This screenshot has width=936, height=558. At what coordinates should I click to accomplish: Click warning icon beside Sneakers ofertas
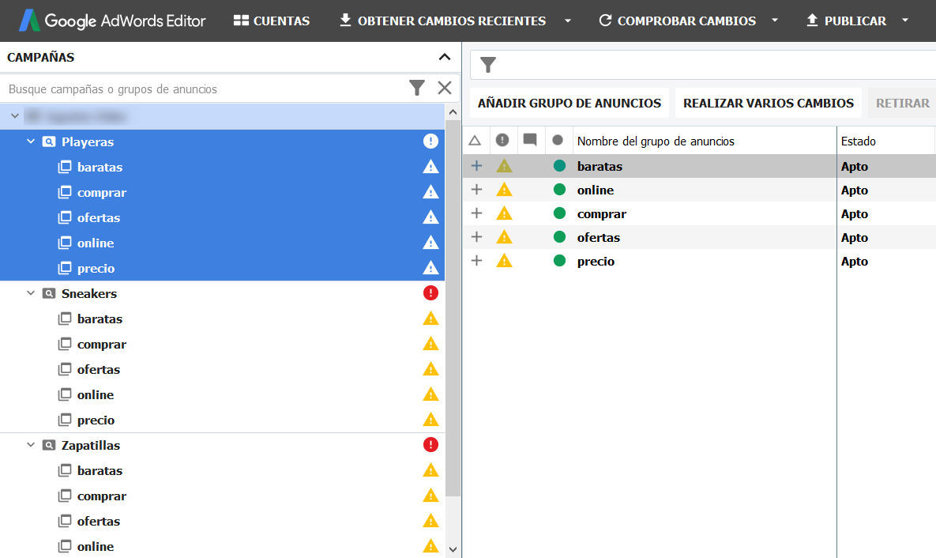click(430, 368)
